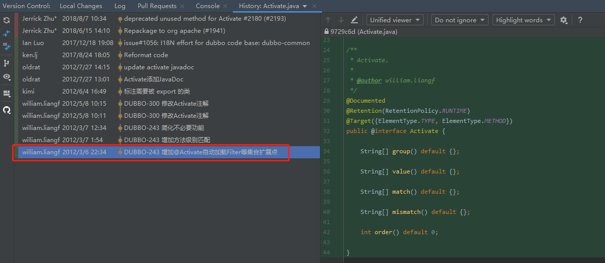This screenshot has width=605, height=263.
Task: Click the collapse/diff arrows icon below Refresh
Action: [7, 33]
